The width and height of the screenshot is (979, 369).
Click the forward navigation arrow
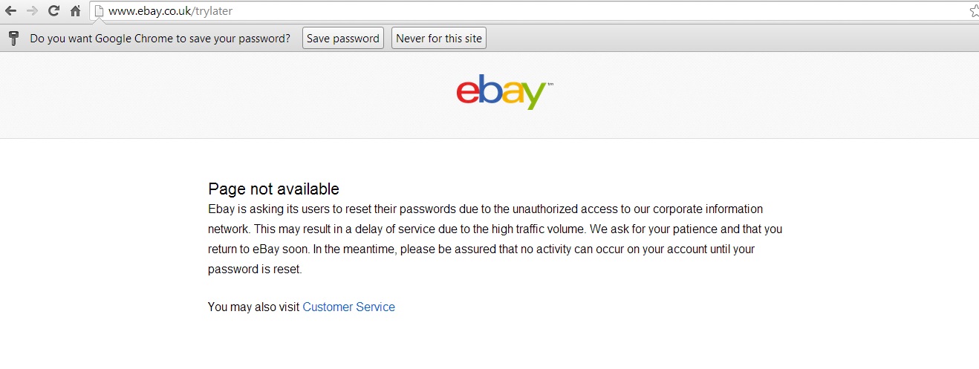(x=32, y=11)
